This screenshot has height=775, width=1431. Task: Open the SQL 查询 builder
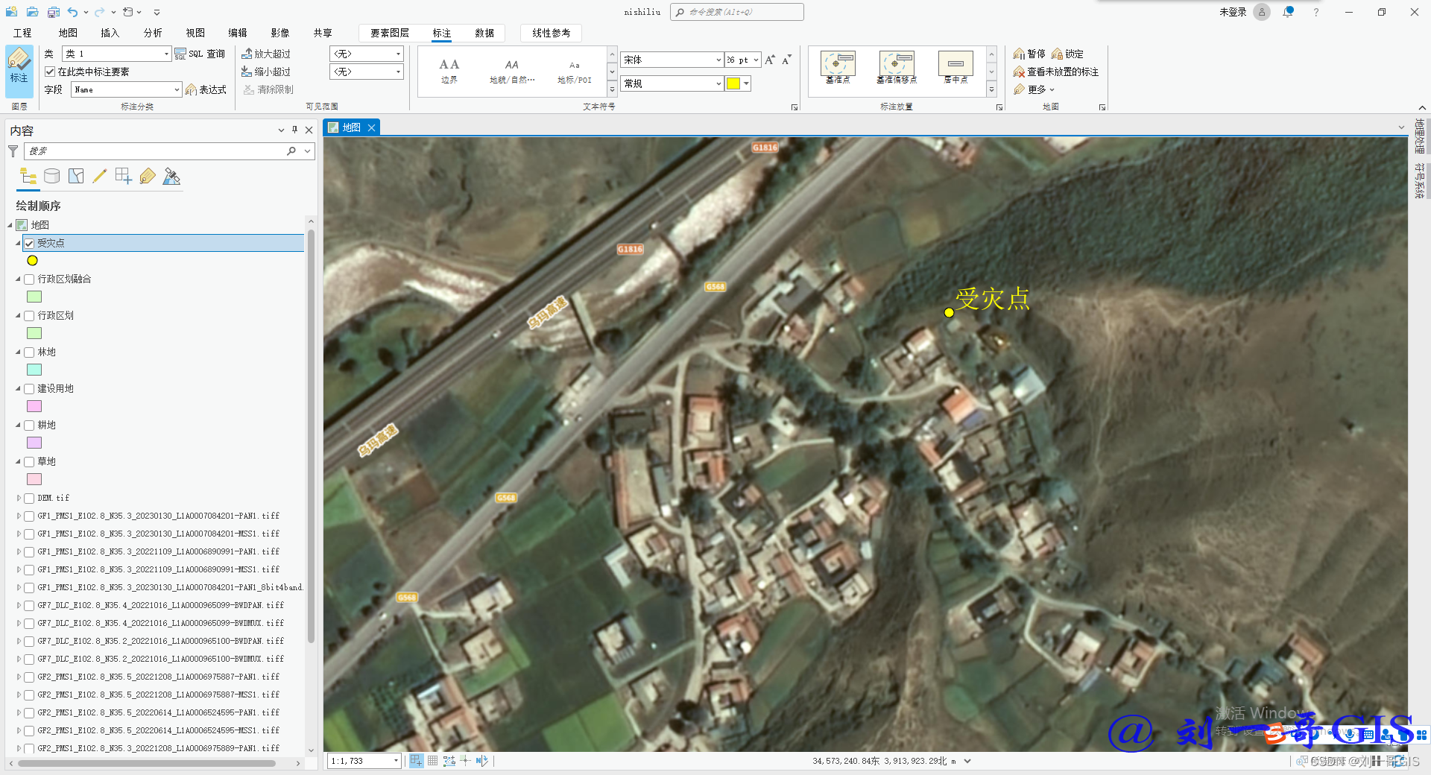tap(200, 54)
